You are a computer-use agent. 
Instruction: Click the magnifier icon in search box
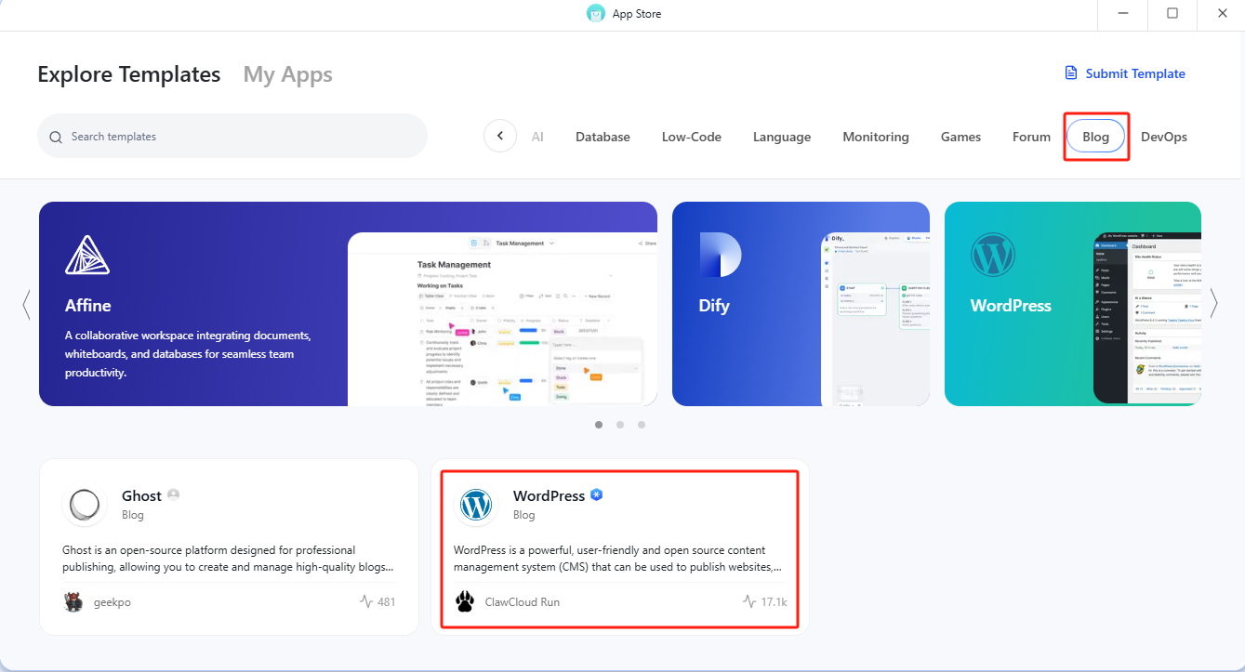click(x=56, y=137)
